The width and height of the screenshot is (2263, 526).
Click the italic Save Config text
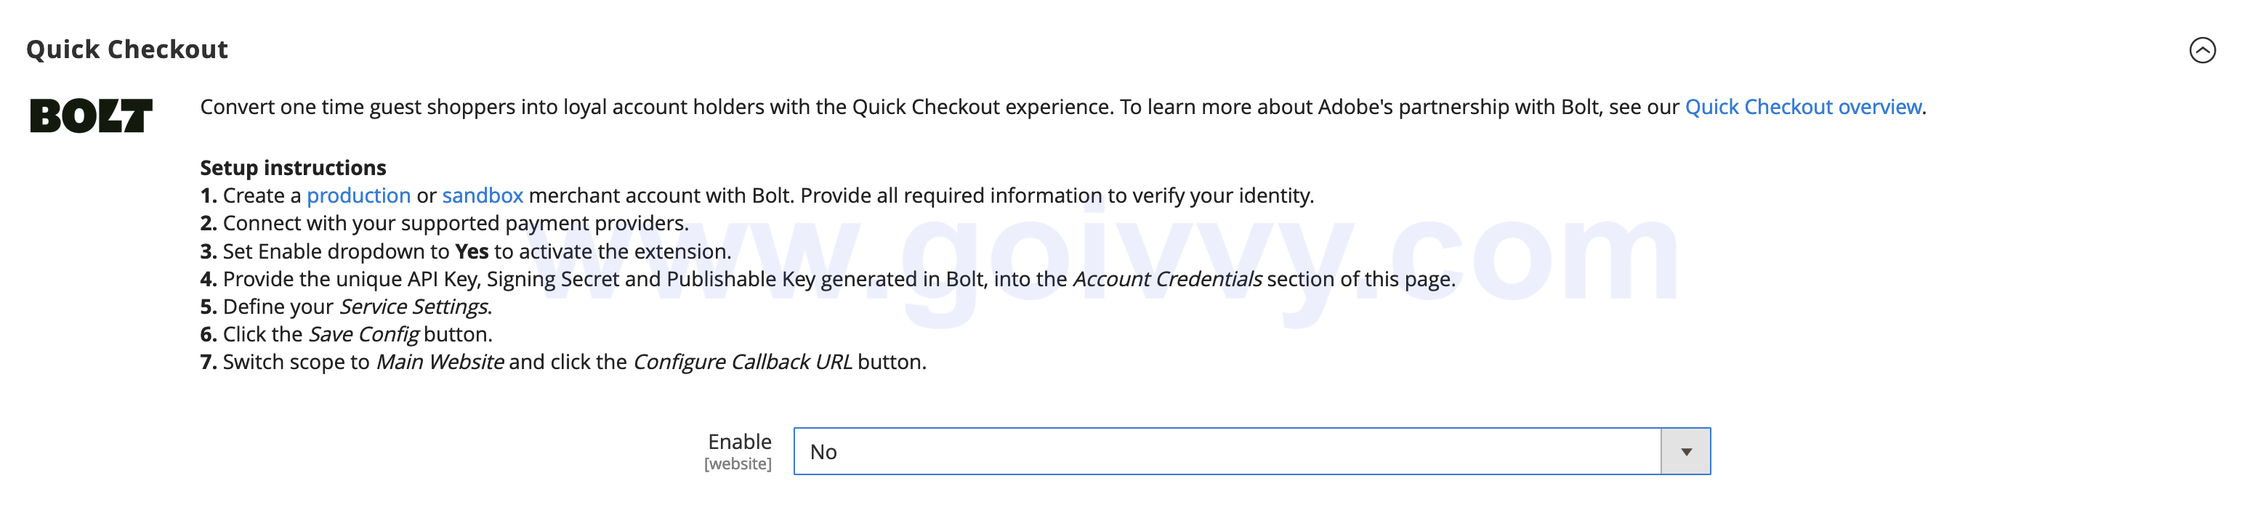click(363, 335)
